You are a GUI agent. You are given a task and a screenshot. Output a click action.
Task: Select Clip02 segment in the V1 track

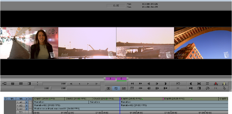(x=79, y=99)
